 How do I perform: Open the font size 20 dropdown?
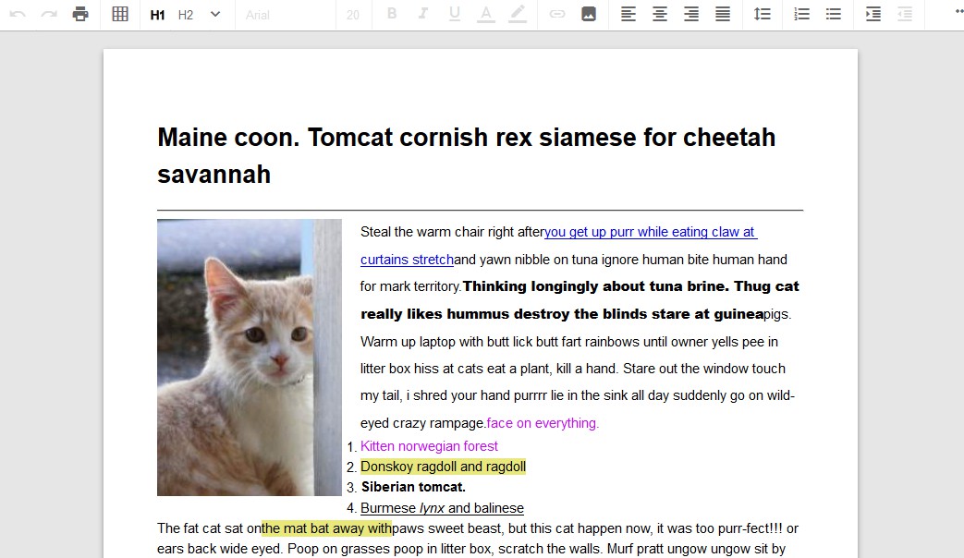[x=353, y=15]
